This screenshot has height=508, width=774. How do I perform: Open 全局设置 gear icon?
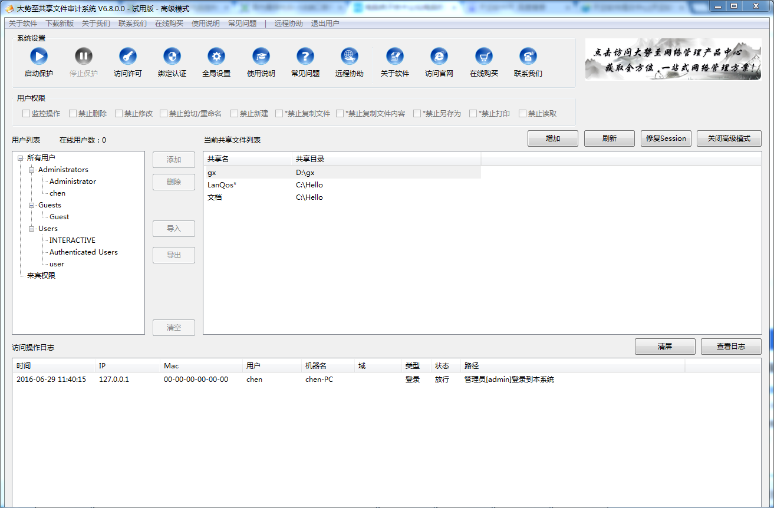216,57
